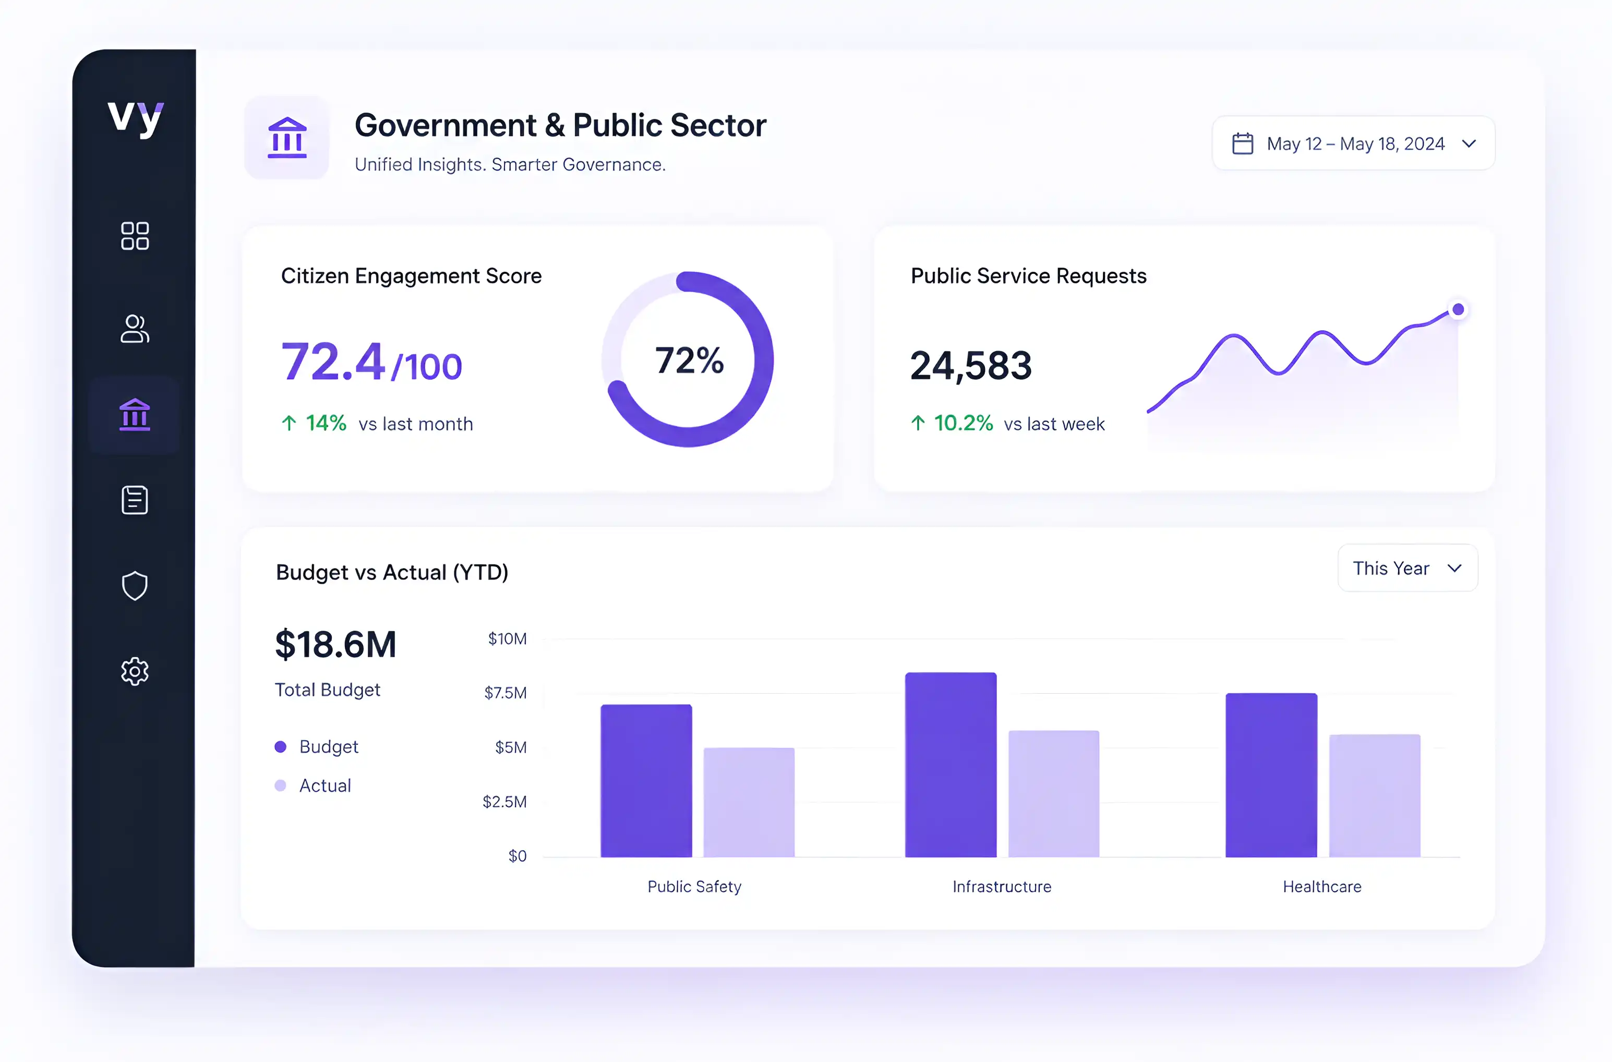The height and width of the screenshot is (1062, 1612).
Task: Click the Healthcare actual bar
Action: pos(1375,796)
